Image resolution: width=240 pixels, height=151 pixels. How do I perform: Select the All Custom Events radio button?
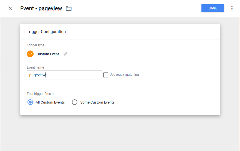[30, 102]
